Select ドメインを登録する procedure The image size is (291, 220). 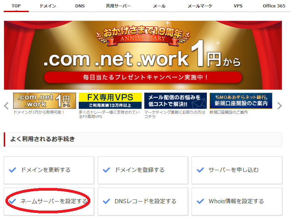tap(143, 170)
